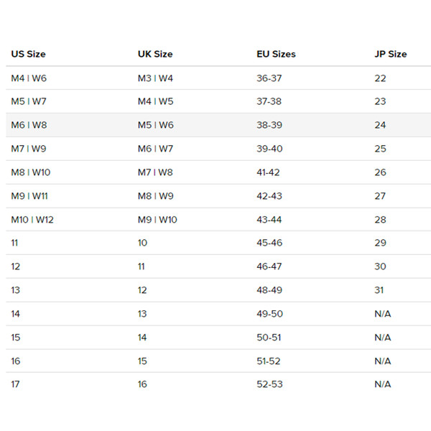Select JP size 22 cell

pyautogui.click(x=380, y=78)
